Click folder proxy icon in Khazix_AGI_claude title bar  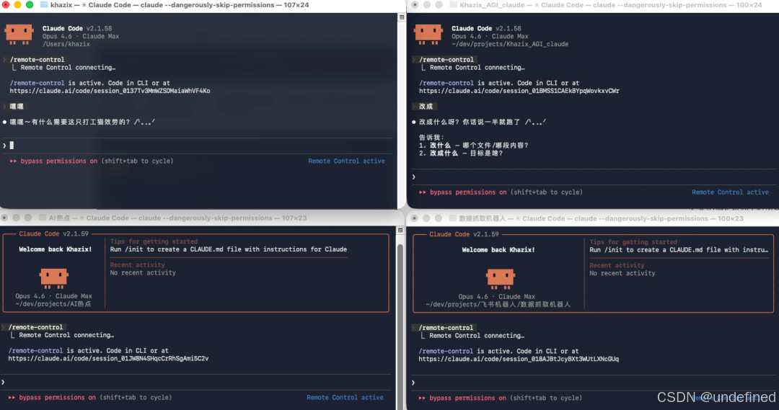[x=453, y=5]
